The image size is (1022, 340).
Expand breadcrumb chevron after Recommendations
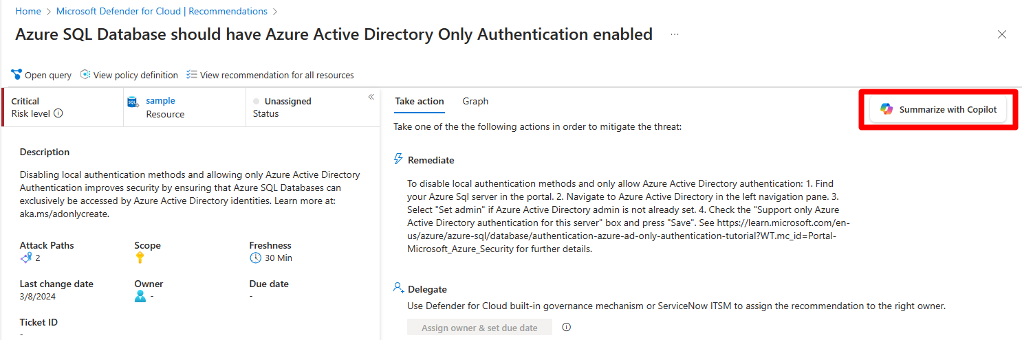click(x=275, y=12)
